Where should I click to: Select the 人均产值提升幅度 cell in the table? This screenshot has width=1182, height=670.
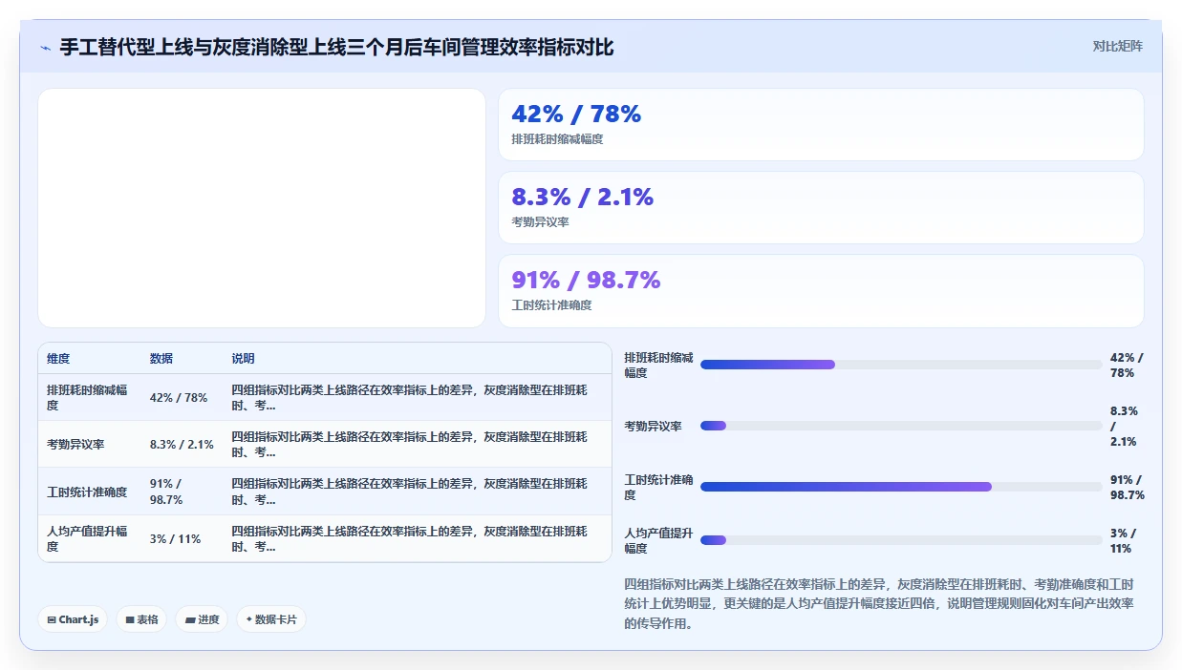pos(89,539)
